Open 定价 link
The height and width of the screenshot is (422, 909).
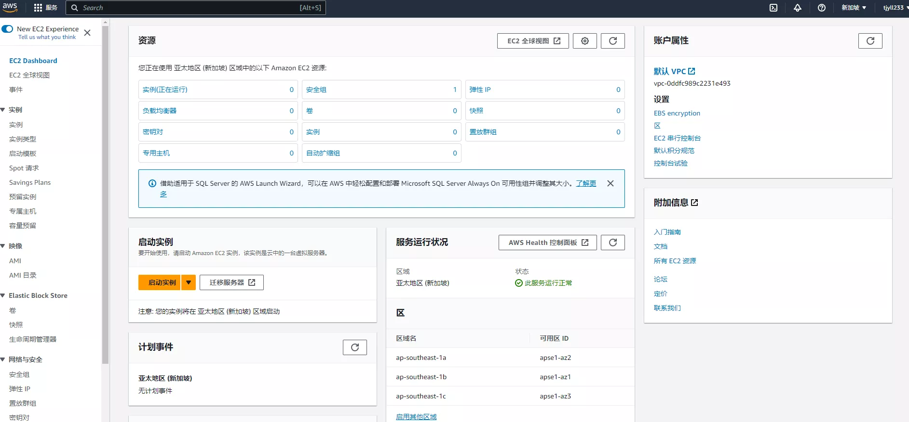pos(660,294)
